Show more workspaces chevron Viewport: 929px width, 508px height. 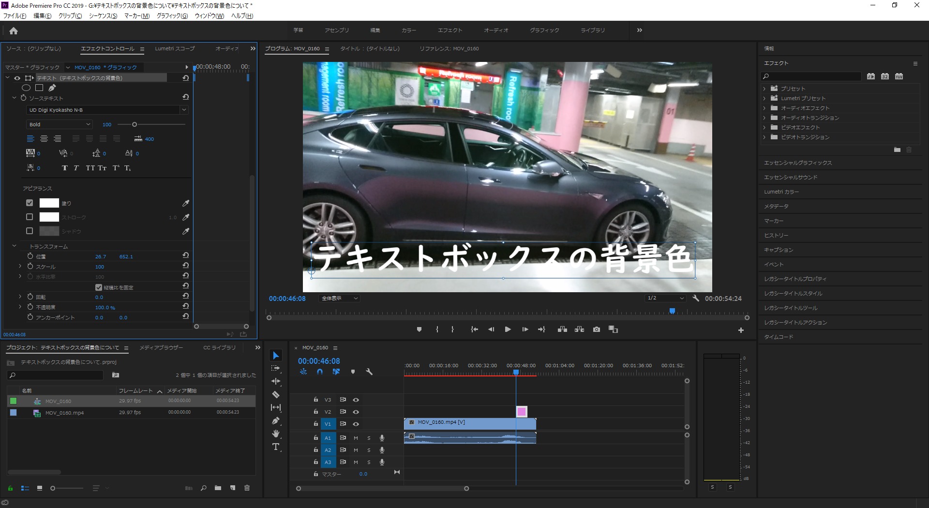[x=640, y=30]
